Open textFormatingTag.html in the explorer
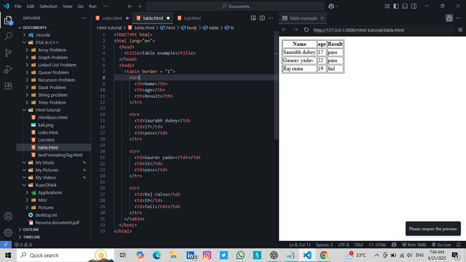 60,155
